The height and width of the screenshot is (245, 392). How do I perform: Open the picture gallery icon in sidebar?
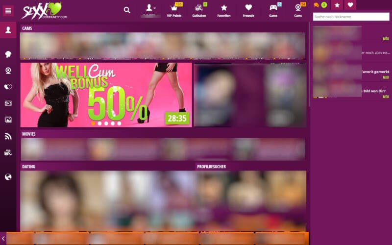point(8,120)
